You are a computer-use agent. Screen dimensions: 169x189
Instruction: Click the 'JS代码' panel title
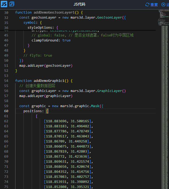coord(79,4)
